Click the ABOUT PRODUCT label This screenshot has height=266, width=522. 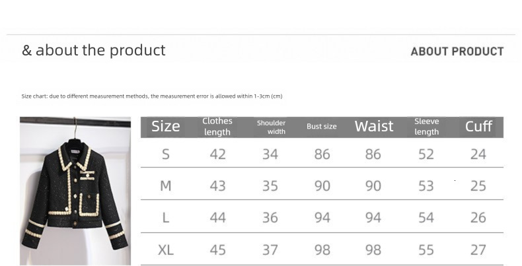click(x=457, y=51)
